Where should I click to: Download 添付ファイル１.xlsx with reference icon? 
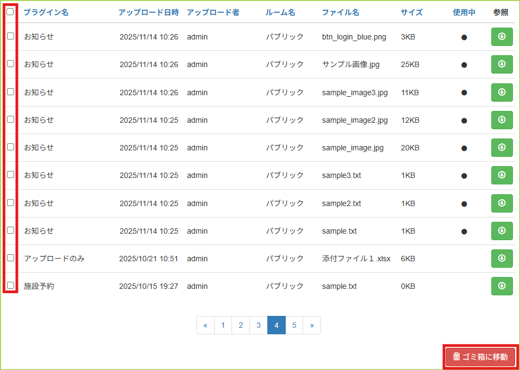[x=502, y=259]
